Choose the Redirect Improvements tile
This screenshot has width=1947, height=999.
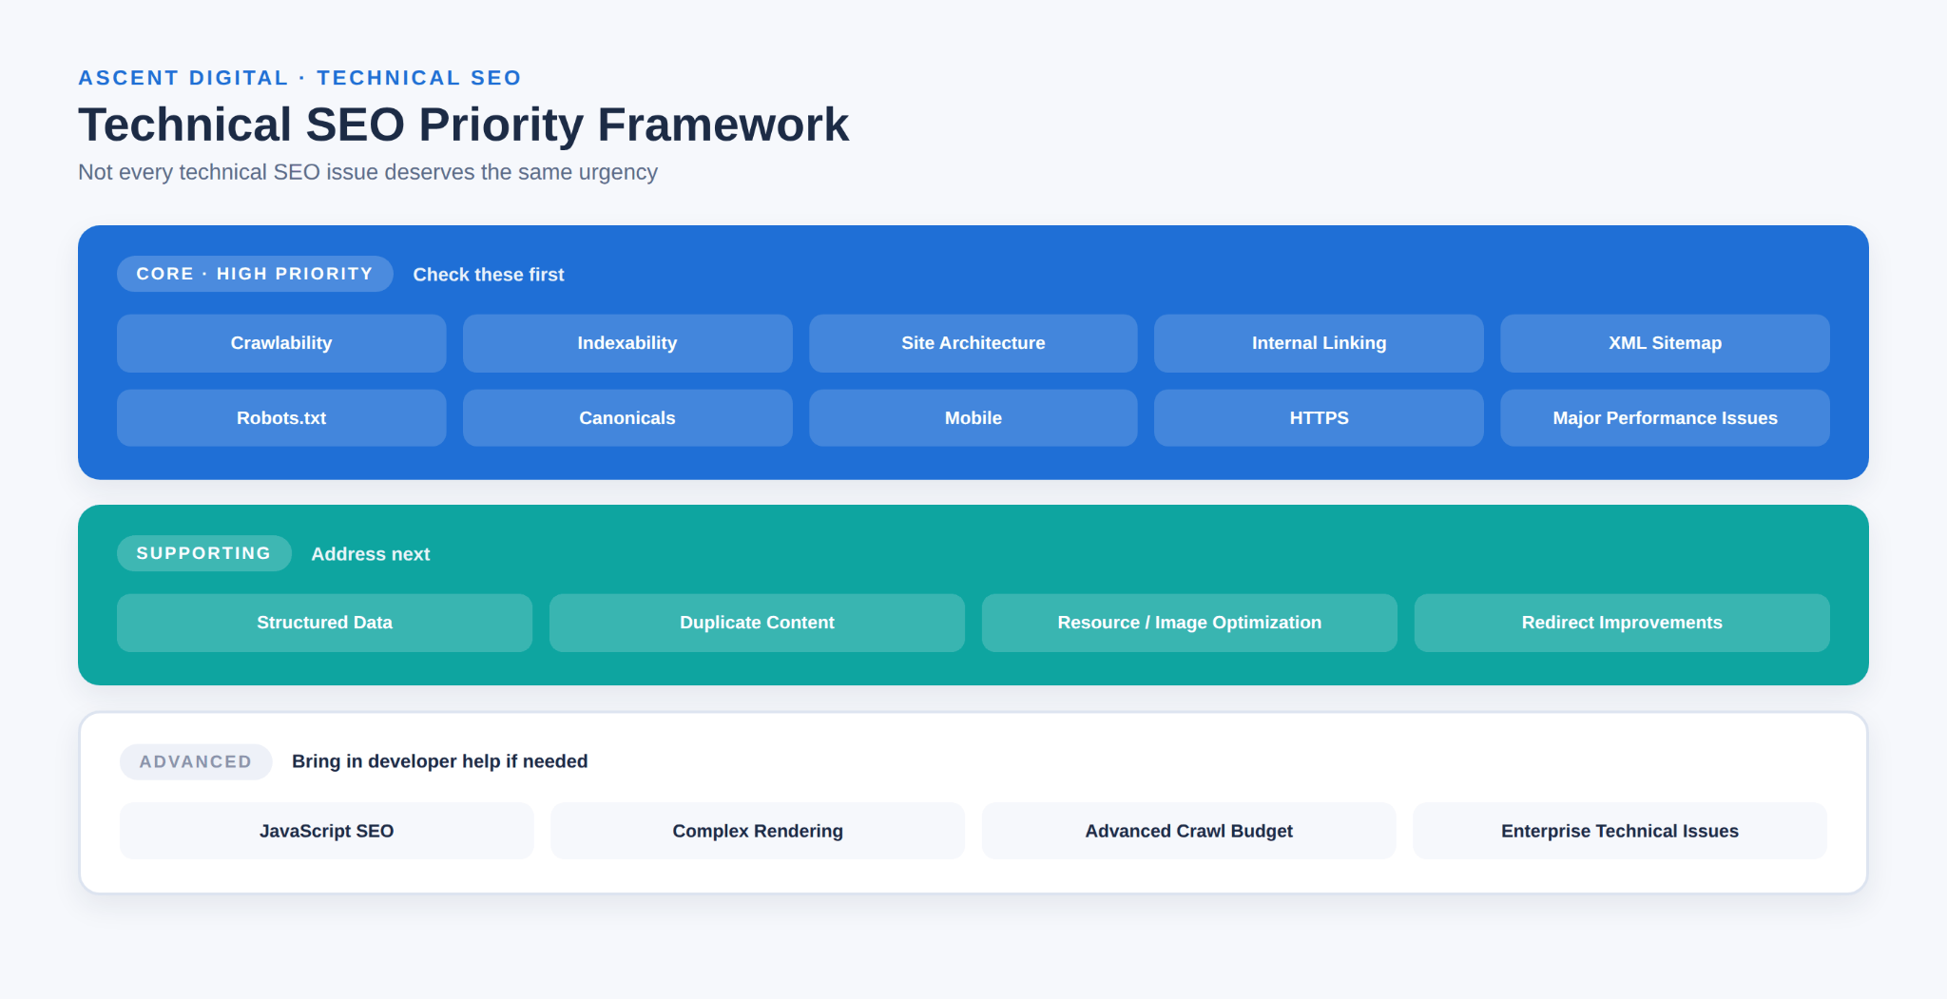pyautogui.click(x=1622, y=623)
